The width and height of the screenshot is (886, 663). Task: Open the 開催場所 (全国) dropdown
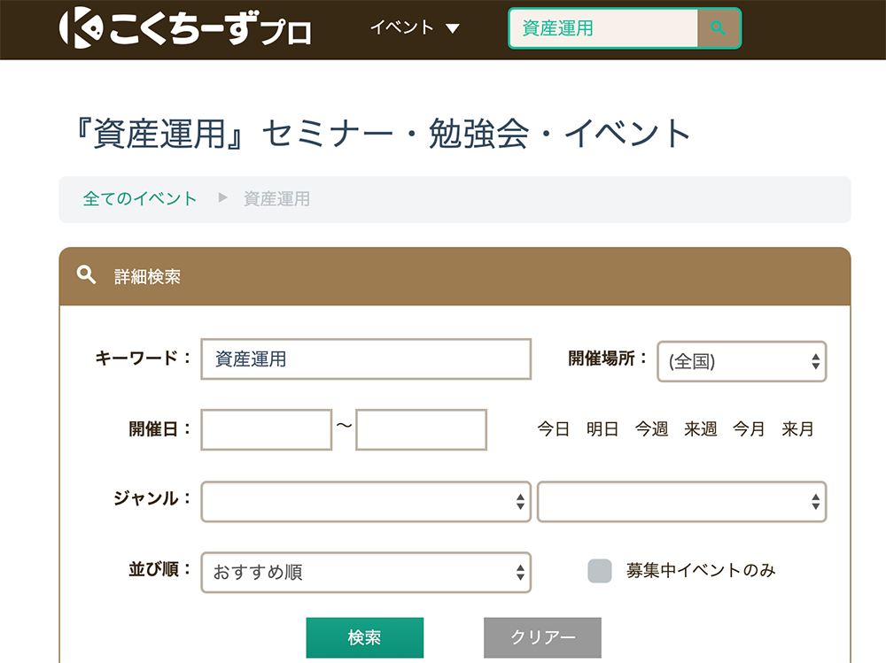click(742, 361)
